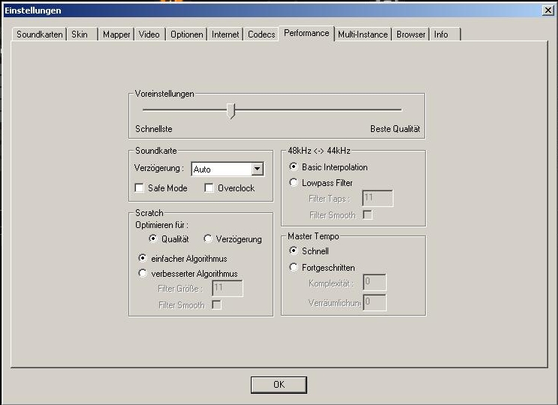
Task: Enable the Safe Mode checkbox
Action: pos(140,188)
